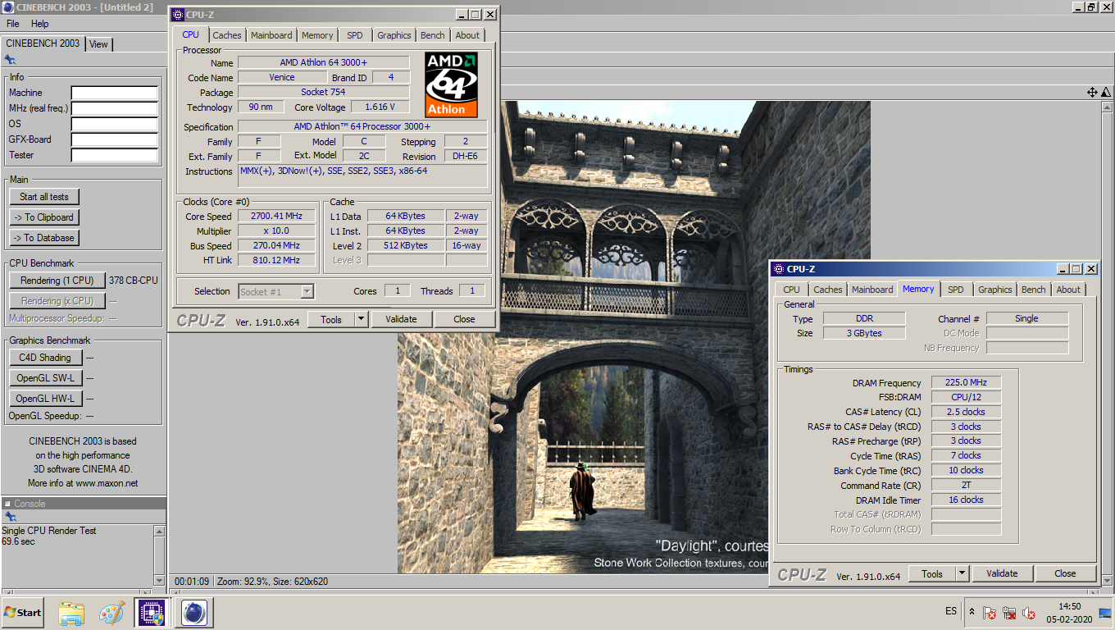Viewport: 1115px width, 630px height.
Task: Run the Rendering (1 CPU) benchmark
Action: click(x=57, y=281)
